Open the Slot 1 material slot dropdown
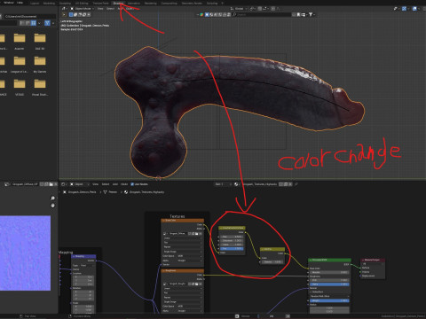426x319 pixels. click(x=223, y=184)
